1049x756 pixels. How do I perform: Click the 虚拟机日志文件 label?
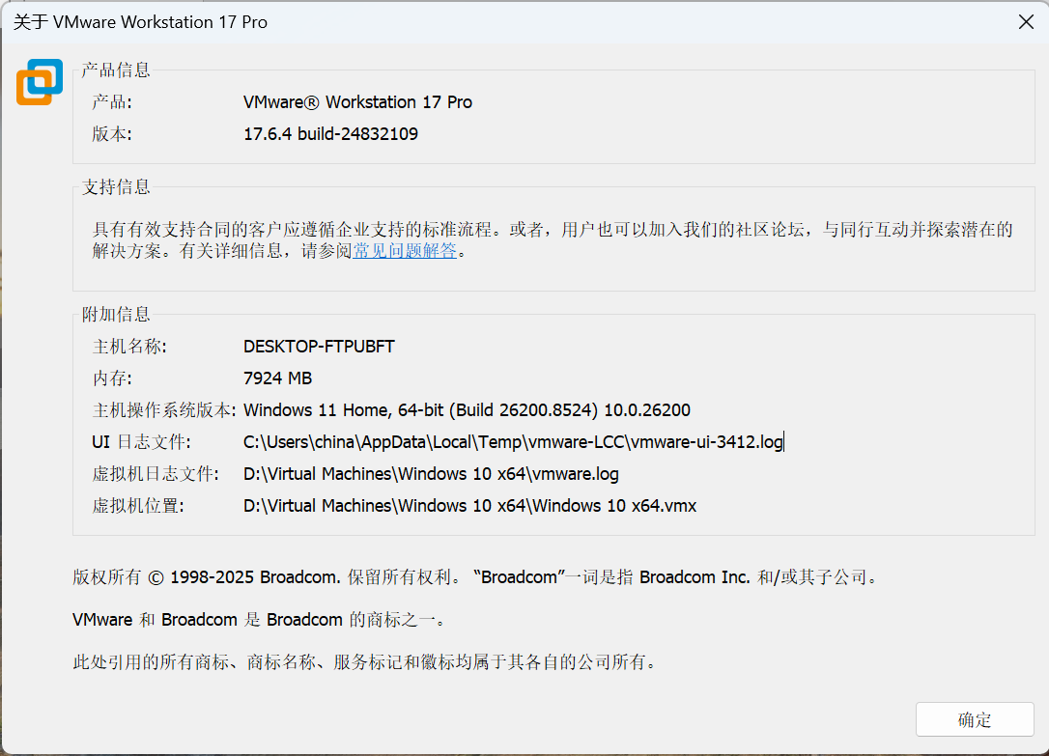pos(156,474)
